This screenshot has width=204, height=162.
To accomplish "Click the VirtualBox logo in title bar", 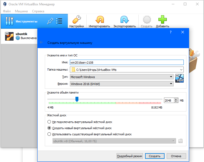I will pyautogui.click(x=5, y=4).
